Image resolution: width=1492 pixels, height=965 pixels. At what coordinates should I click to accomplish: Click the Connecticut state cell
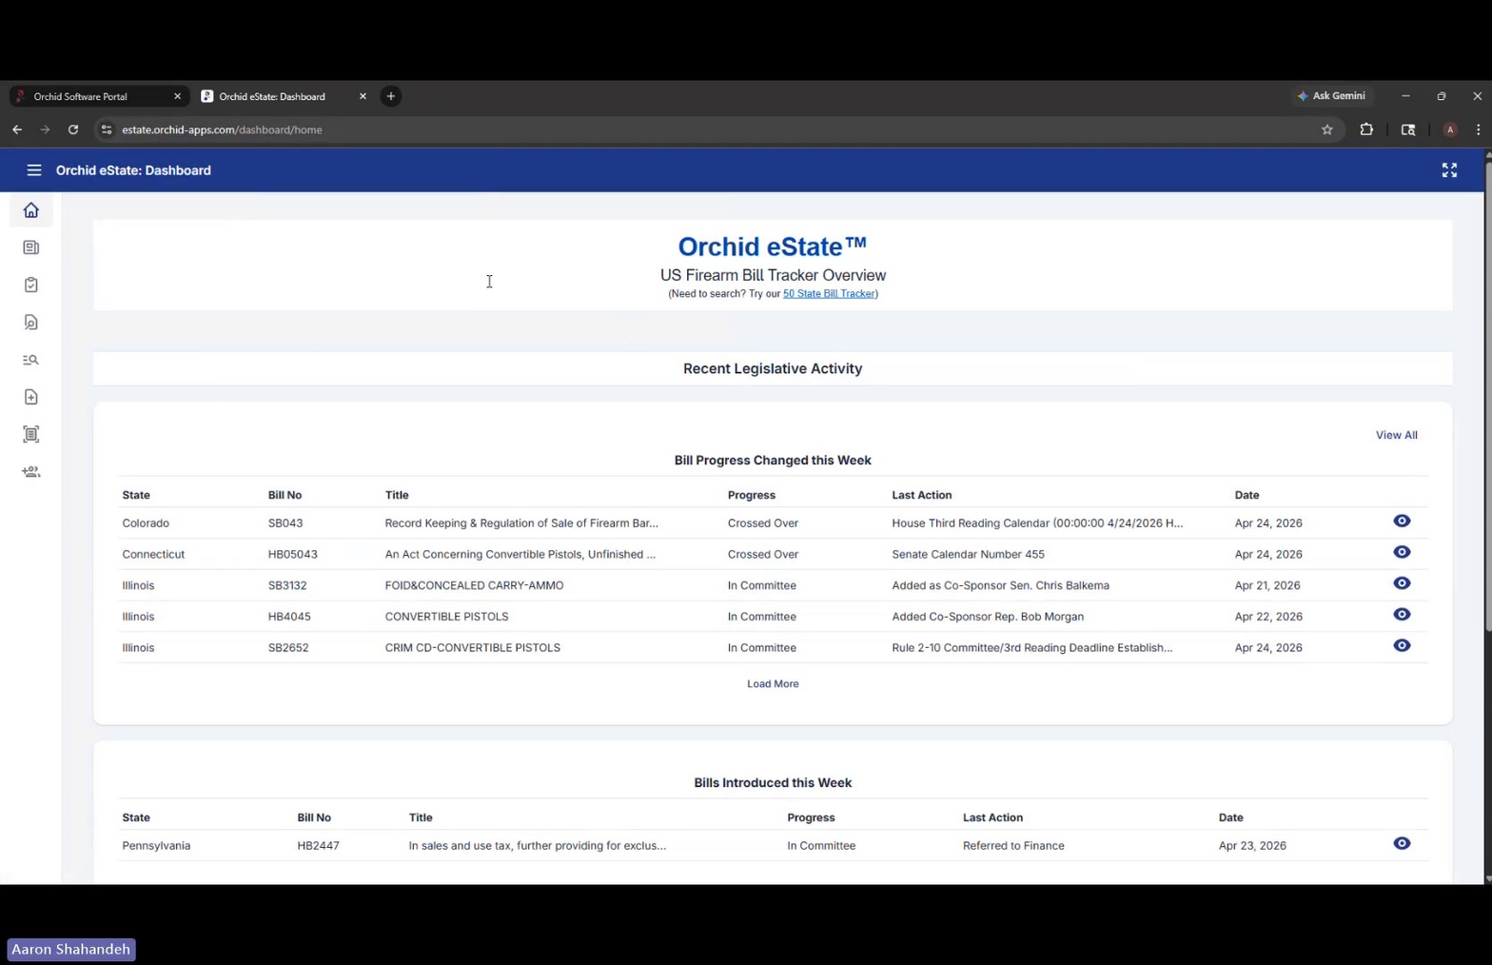(x=153, y=555)
